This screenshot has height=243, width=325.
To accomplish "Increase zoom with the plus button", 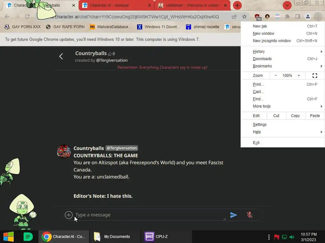I will pyautogui.click(x=299, y=76).
